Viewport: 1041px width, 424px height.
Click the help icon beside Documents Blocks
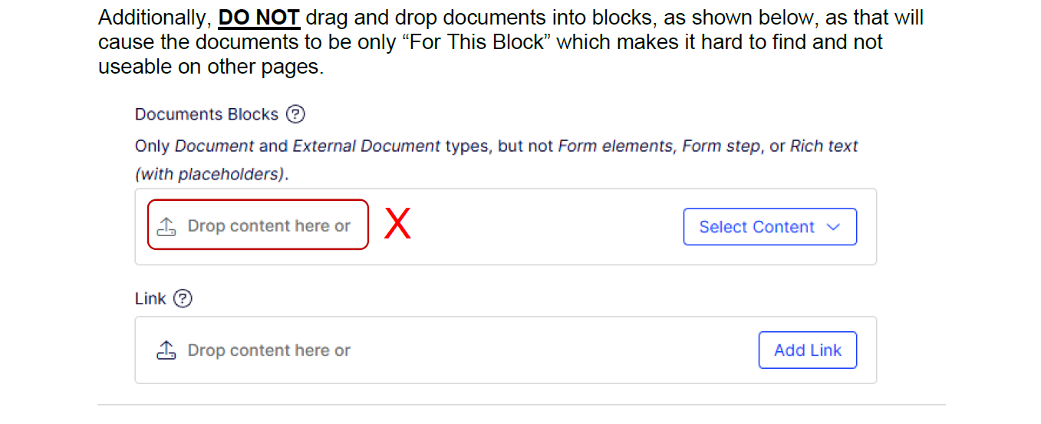(x=295, y=114)
